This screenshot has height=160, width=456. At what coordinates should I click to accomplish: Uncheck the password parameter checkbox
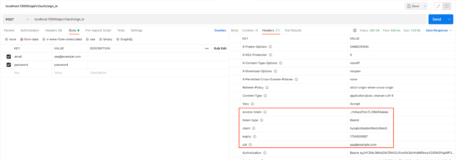point(9,65)
